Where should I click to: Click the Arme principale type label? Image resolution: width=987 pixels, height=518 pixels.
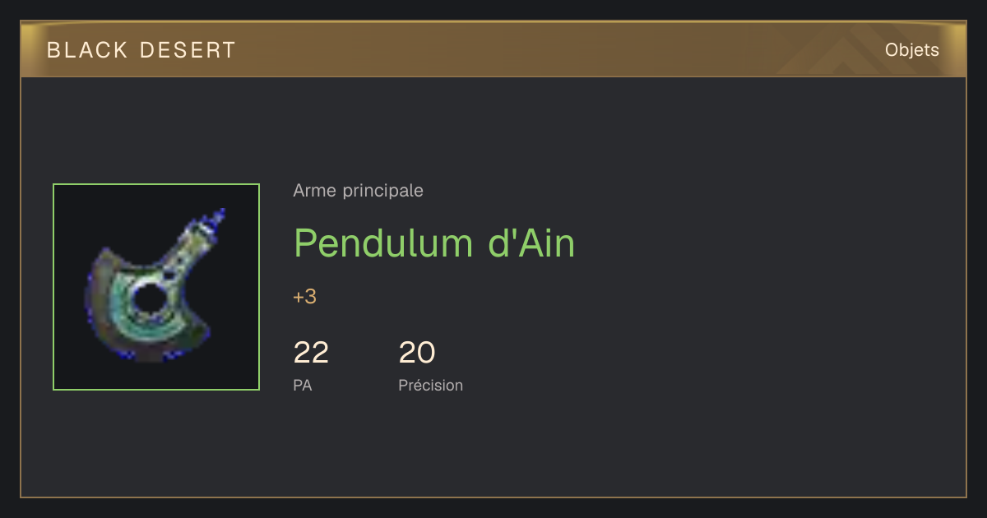coord(358,191)
